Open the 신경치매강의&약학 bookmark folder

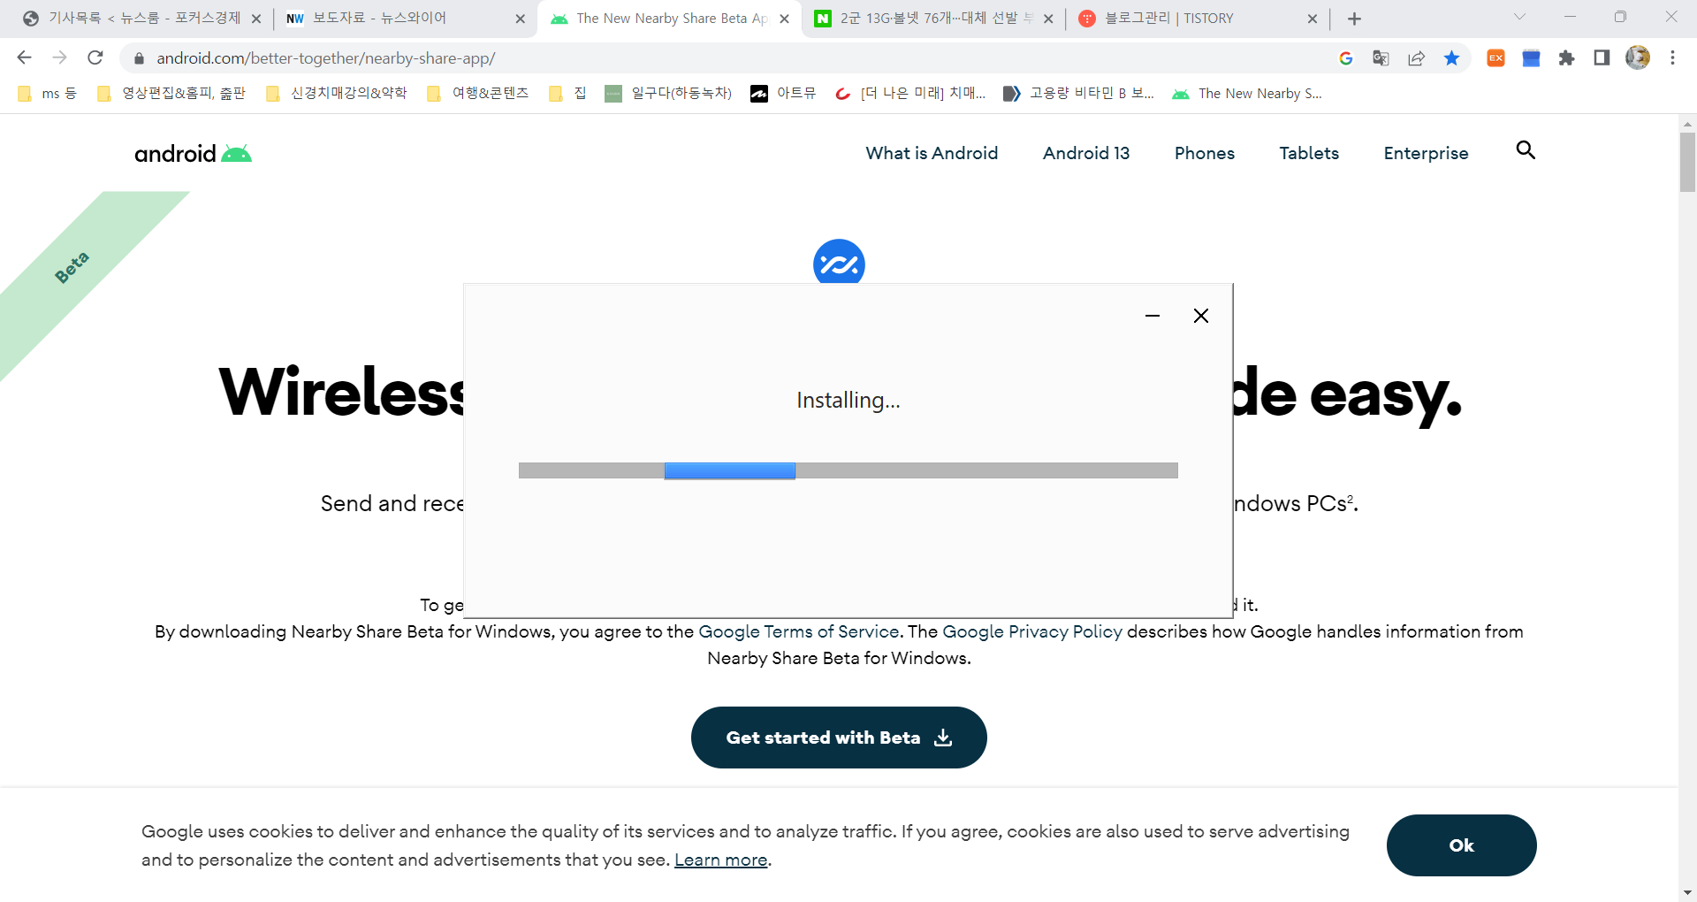[x=337, y=94]
